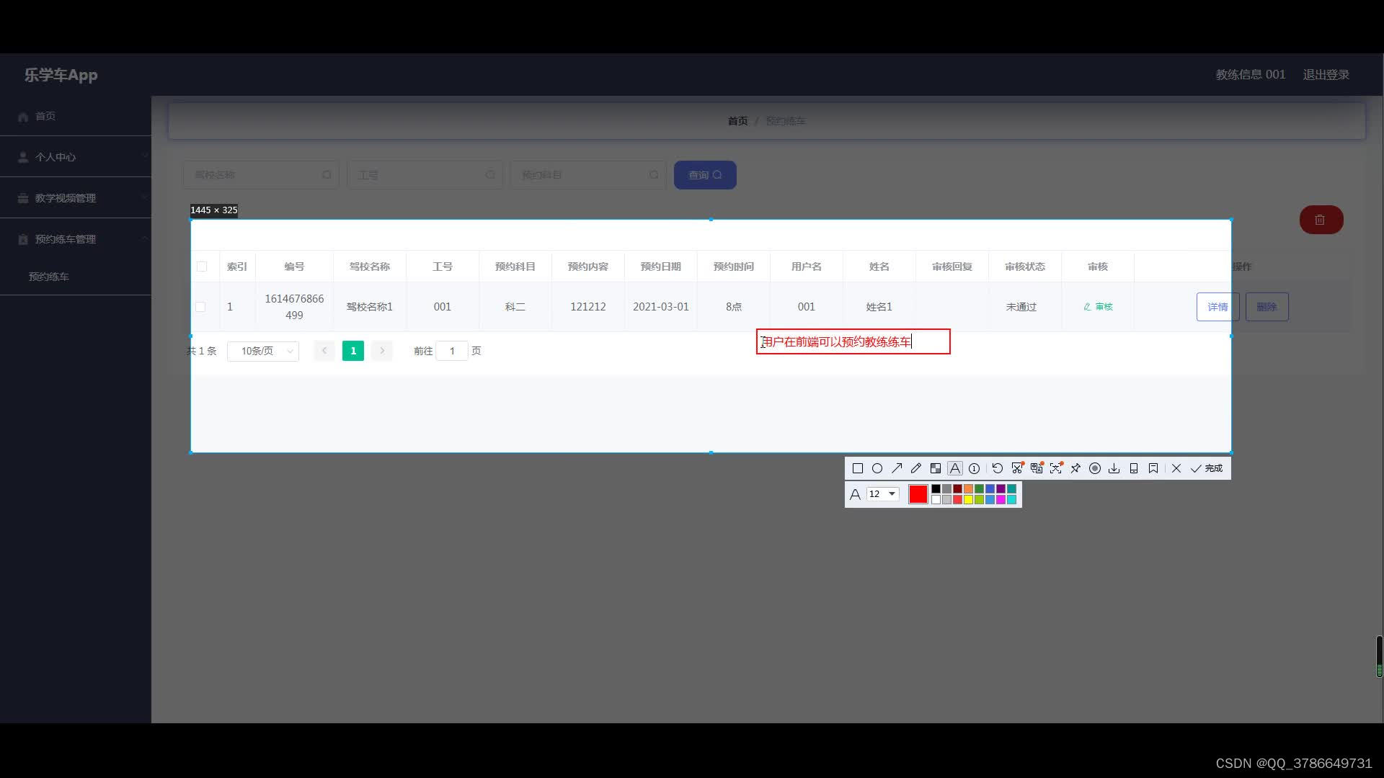Activate the mosaic blur tool

tap(936, 468)
